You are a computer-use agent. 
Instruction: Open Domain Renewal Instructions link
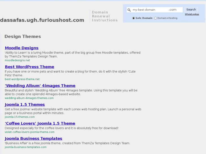105,16
